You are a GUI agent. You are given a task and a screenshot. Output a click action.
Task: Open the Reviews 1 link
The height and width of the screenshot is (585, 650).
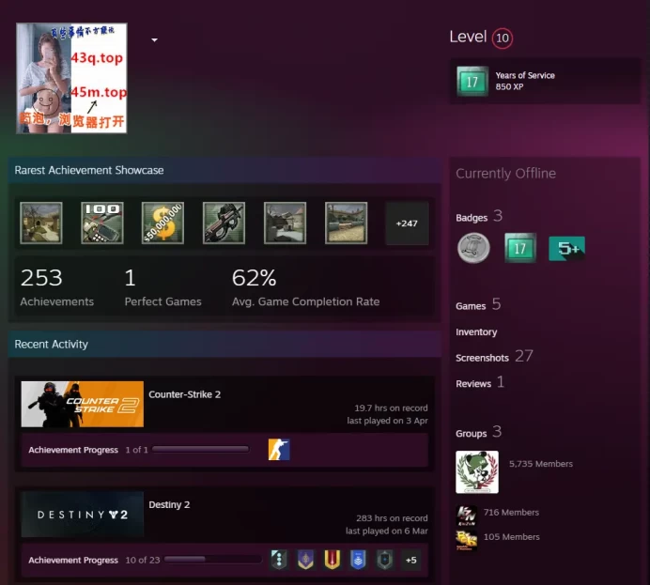pyautogui.click(x=480, y=383)
